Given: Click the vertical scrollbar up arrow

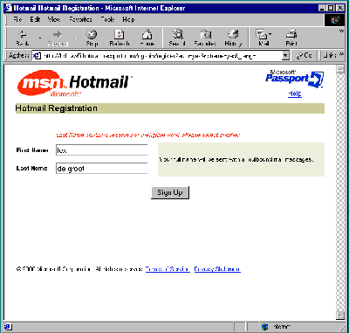Looking at the screenshot, I should (340, 69).
